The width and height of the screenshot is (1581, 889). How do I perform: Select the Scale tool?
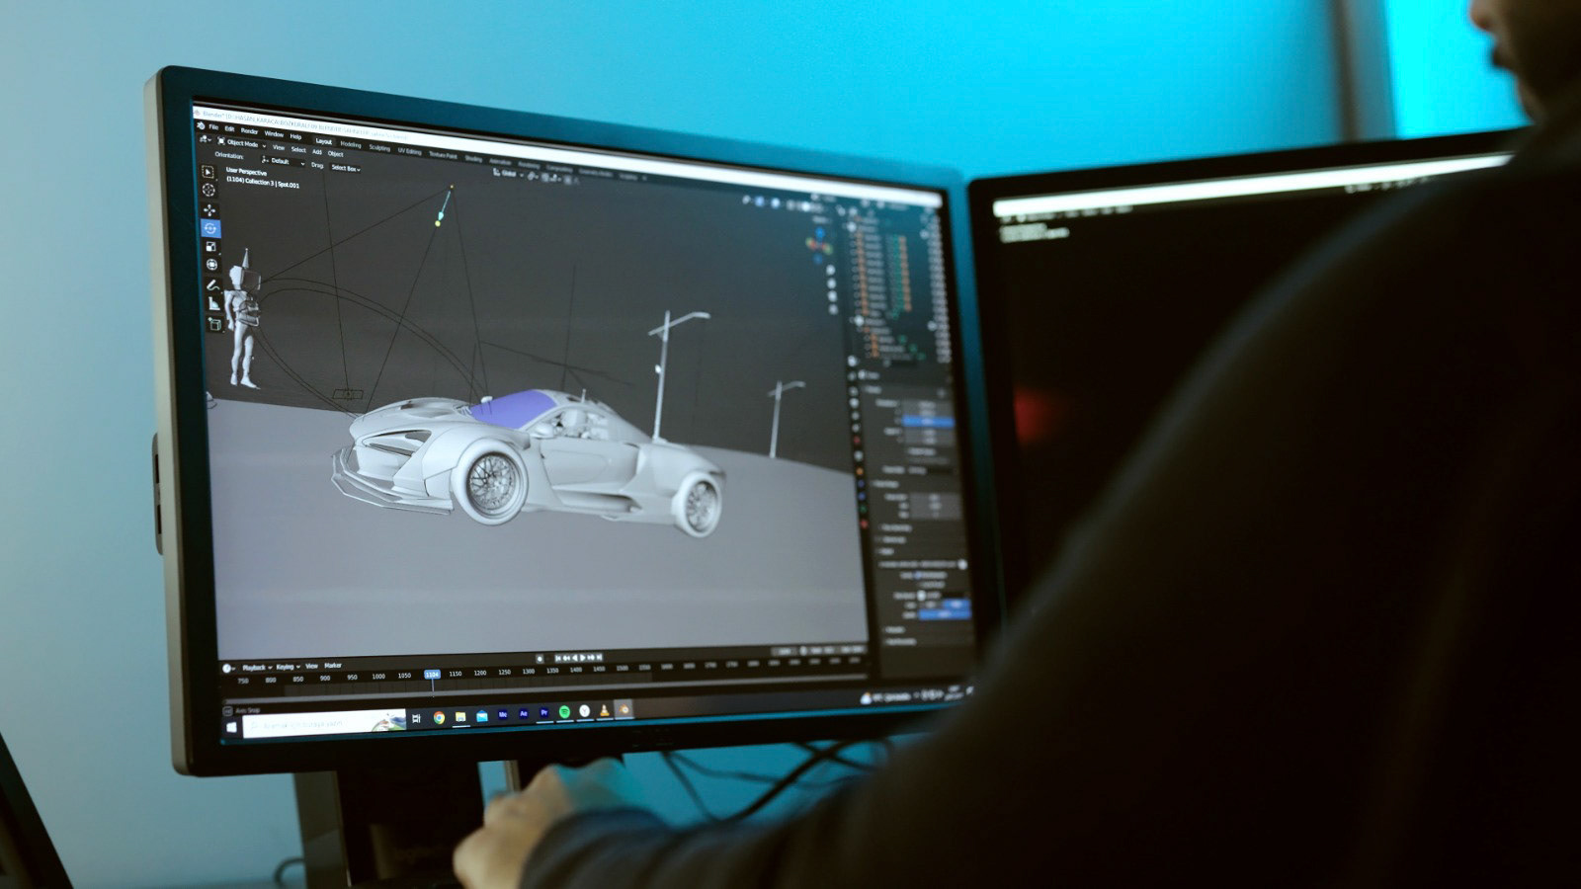coord(210,246)
